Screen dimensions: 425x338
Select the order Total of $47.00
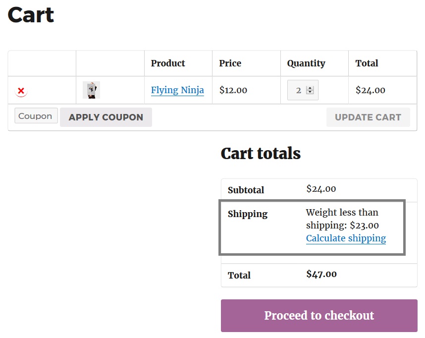321,273
